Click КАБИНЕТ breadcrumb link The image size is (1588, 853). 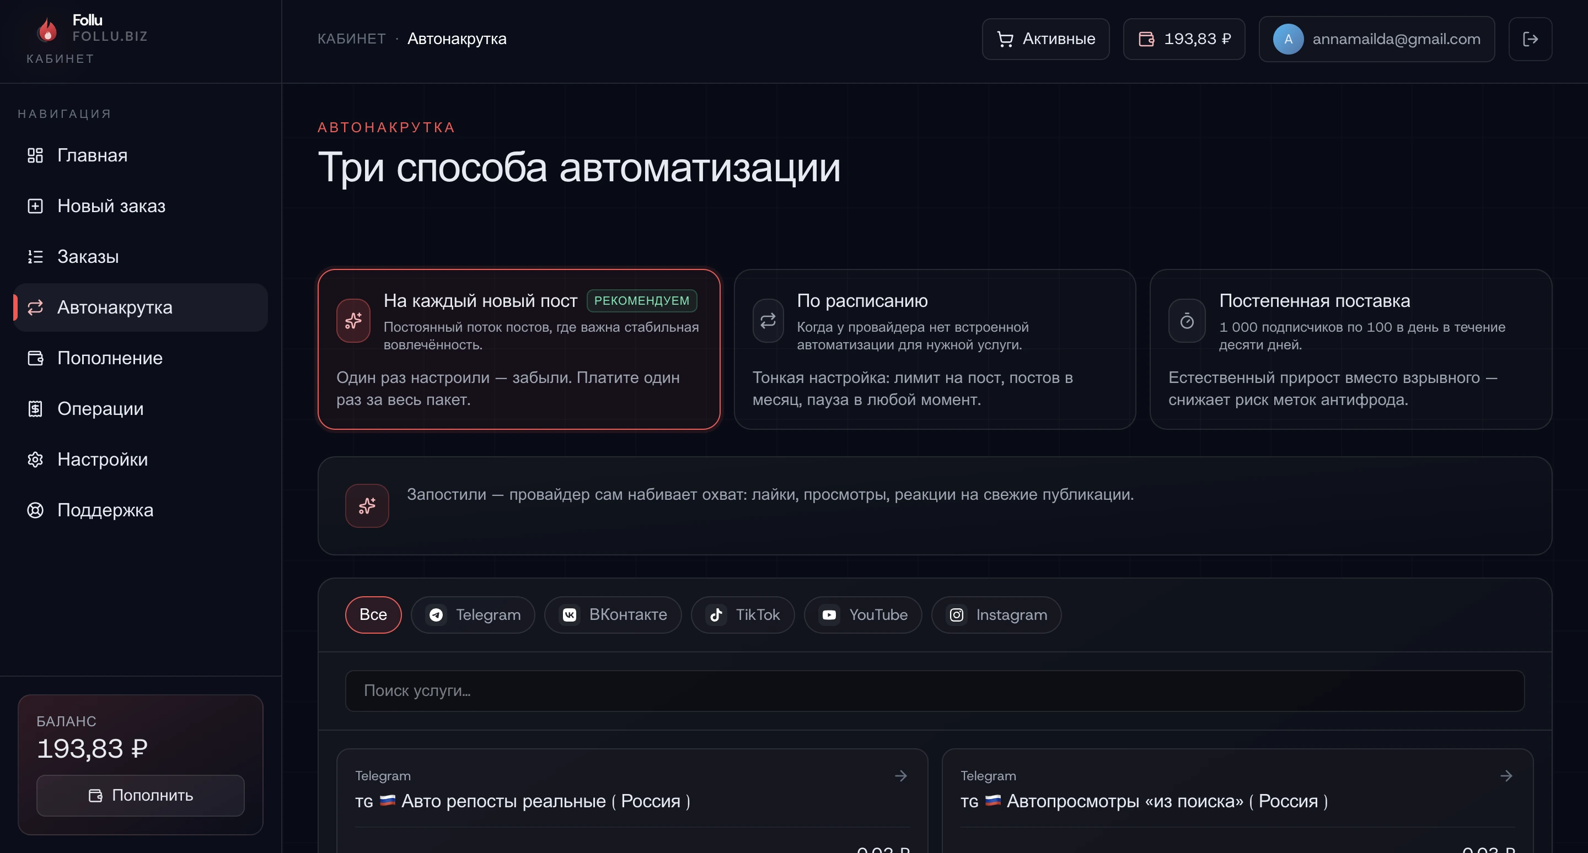(351, 39)
